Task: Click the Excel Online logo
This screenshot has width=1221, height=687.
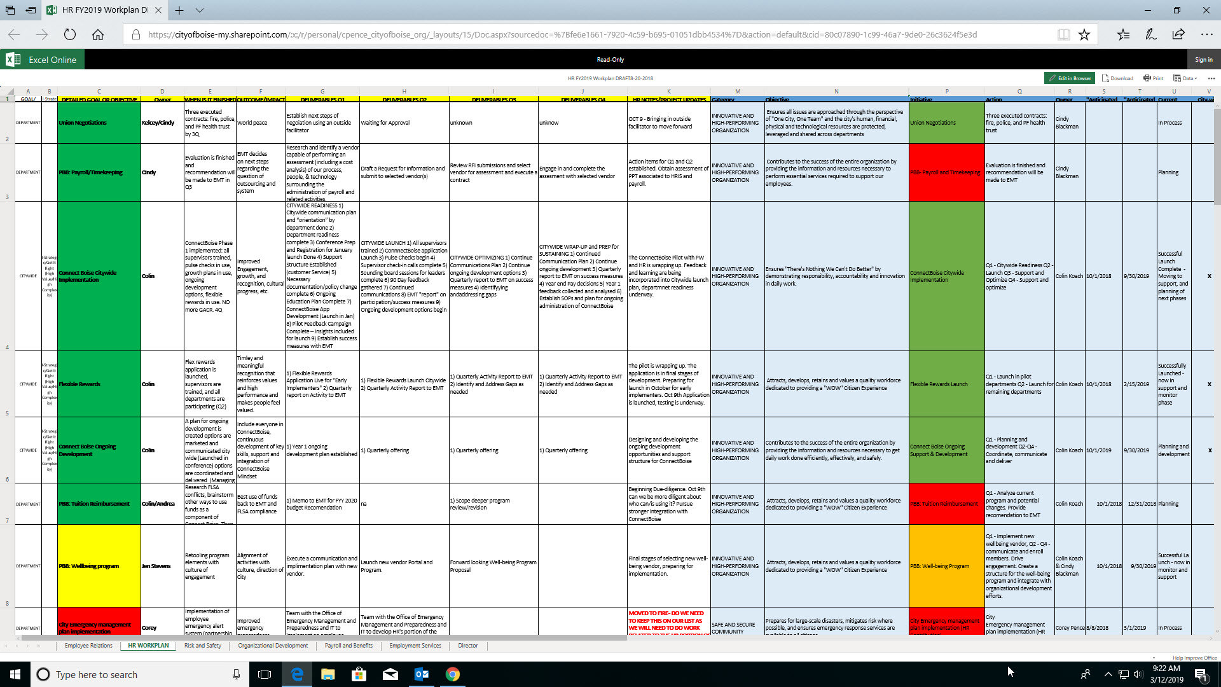Action: (42, 60)
